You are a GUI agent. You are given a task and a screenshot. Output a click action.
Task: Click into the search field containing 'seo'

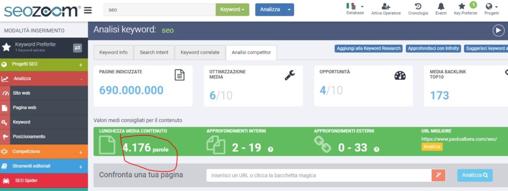[x=160, y=10]
